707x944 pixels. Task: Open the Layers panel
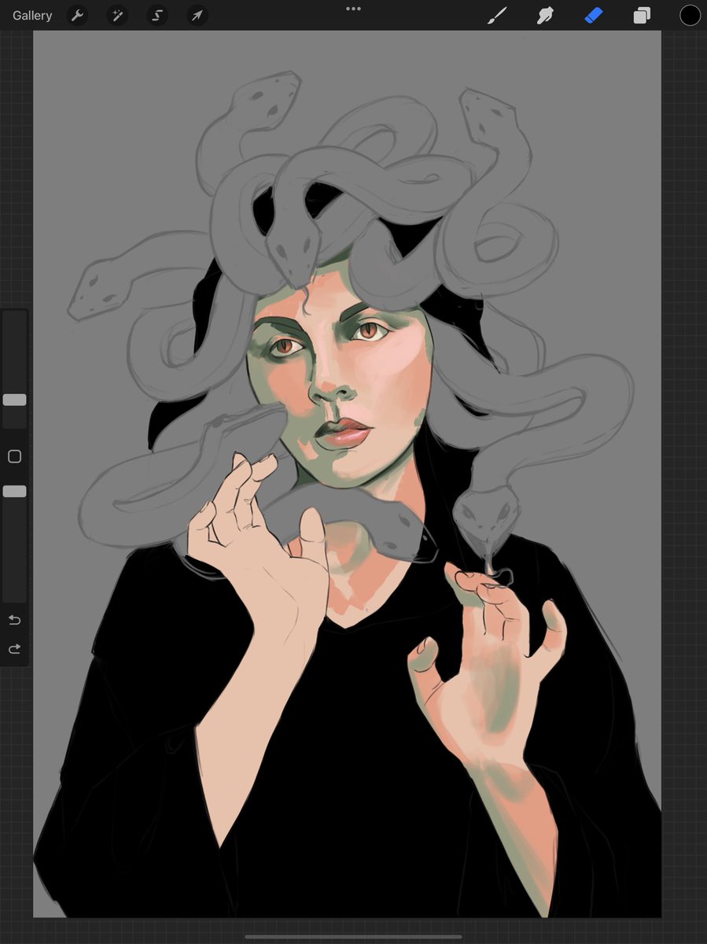click(x=642, y=15)
